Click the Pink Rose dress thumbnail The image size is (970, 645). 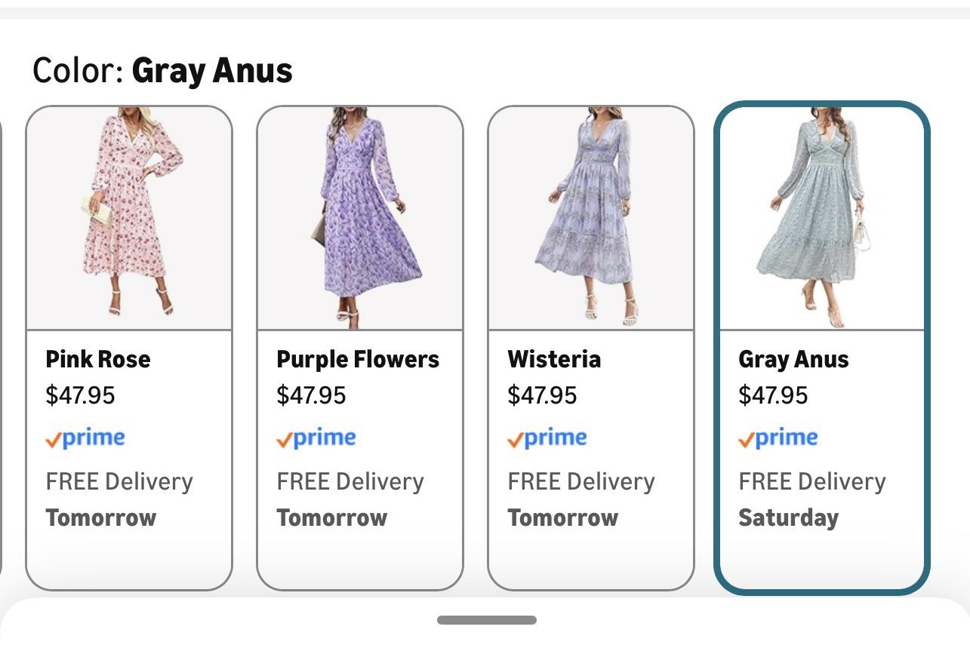pos(129,217)
